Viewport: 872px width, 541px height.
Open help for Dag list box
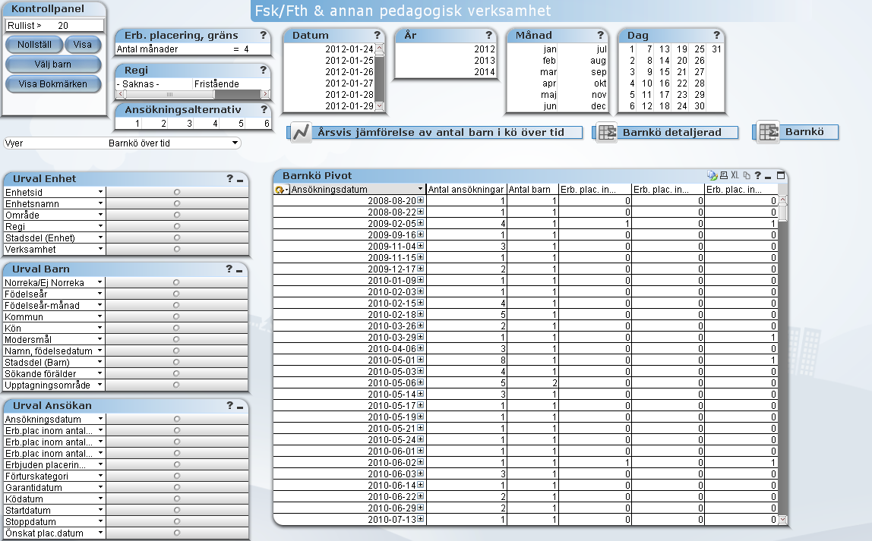(717, 35)
